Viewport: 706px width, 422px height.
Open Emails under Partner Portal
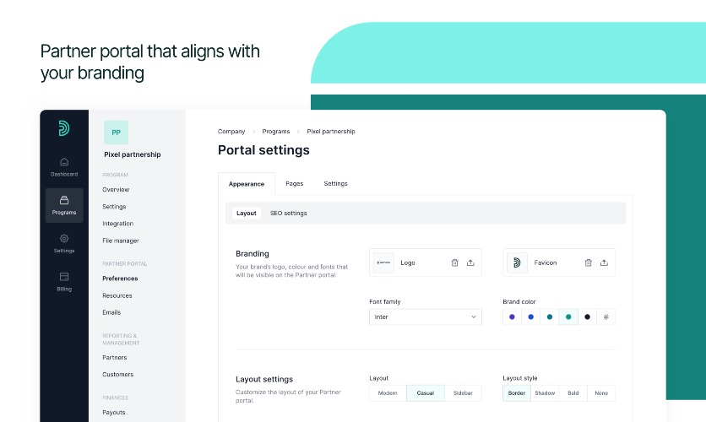[111, 312]
